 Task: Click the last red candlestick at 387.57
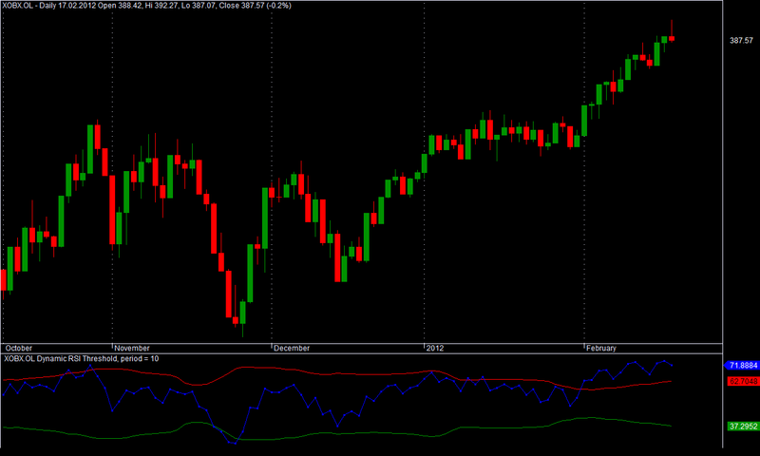[x=672, y=38]
